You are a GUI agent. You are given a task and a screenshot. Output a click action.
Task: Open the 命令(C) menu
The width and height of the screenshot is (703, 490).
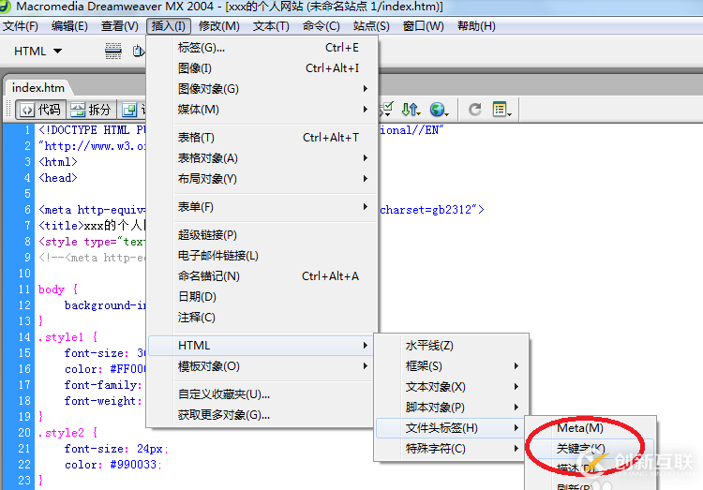point(321,26)
